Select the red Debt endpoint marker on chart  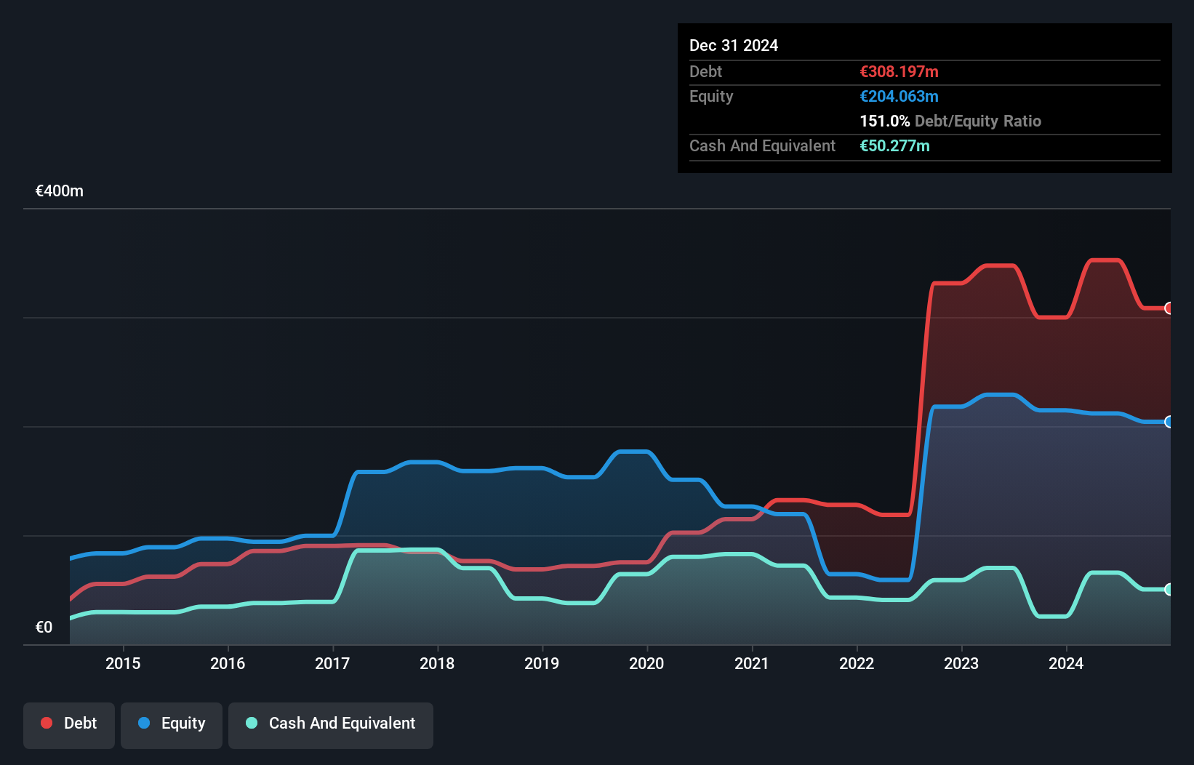(x=1169, y=308)
